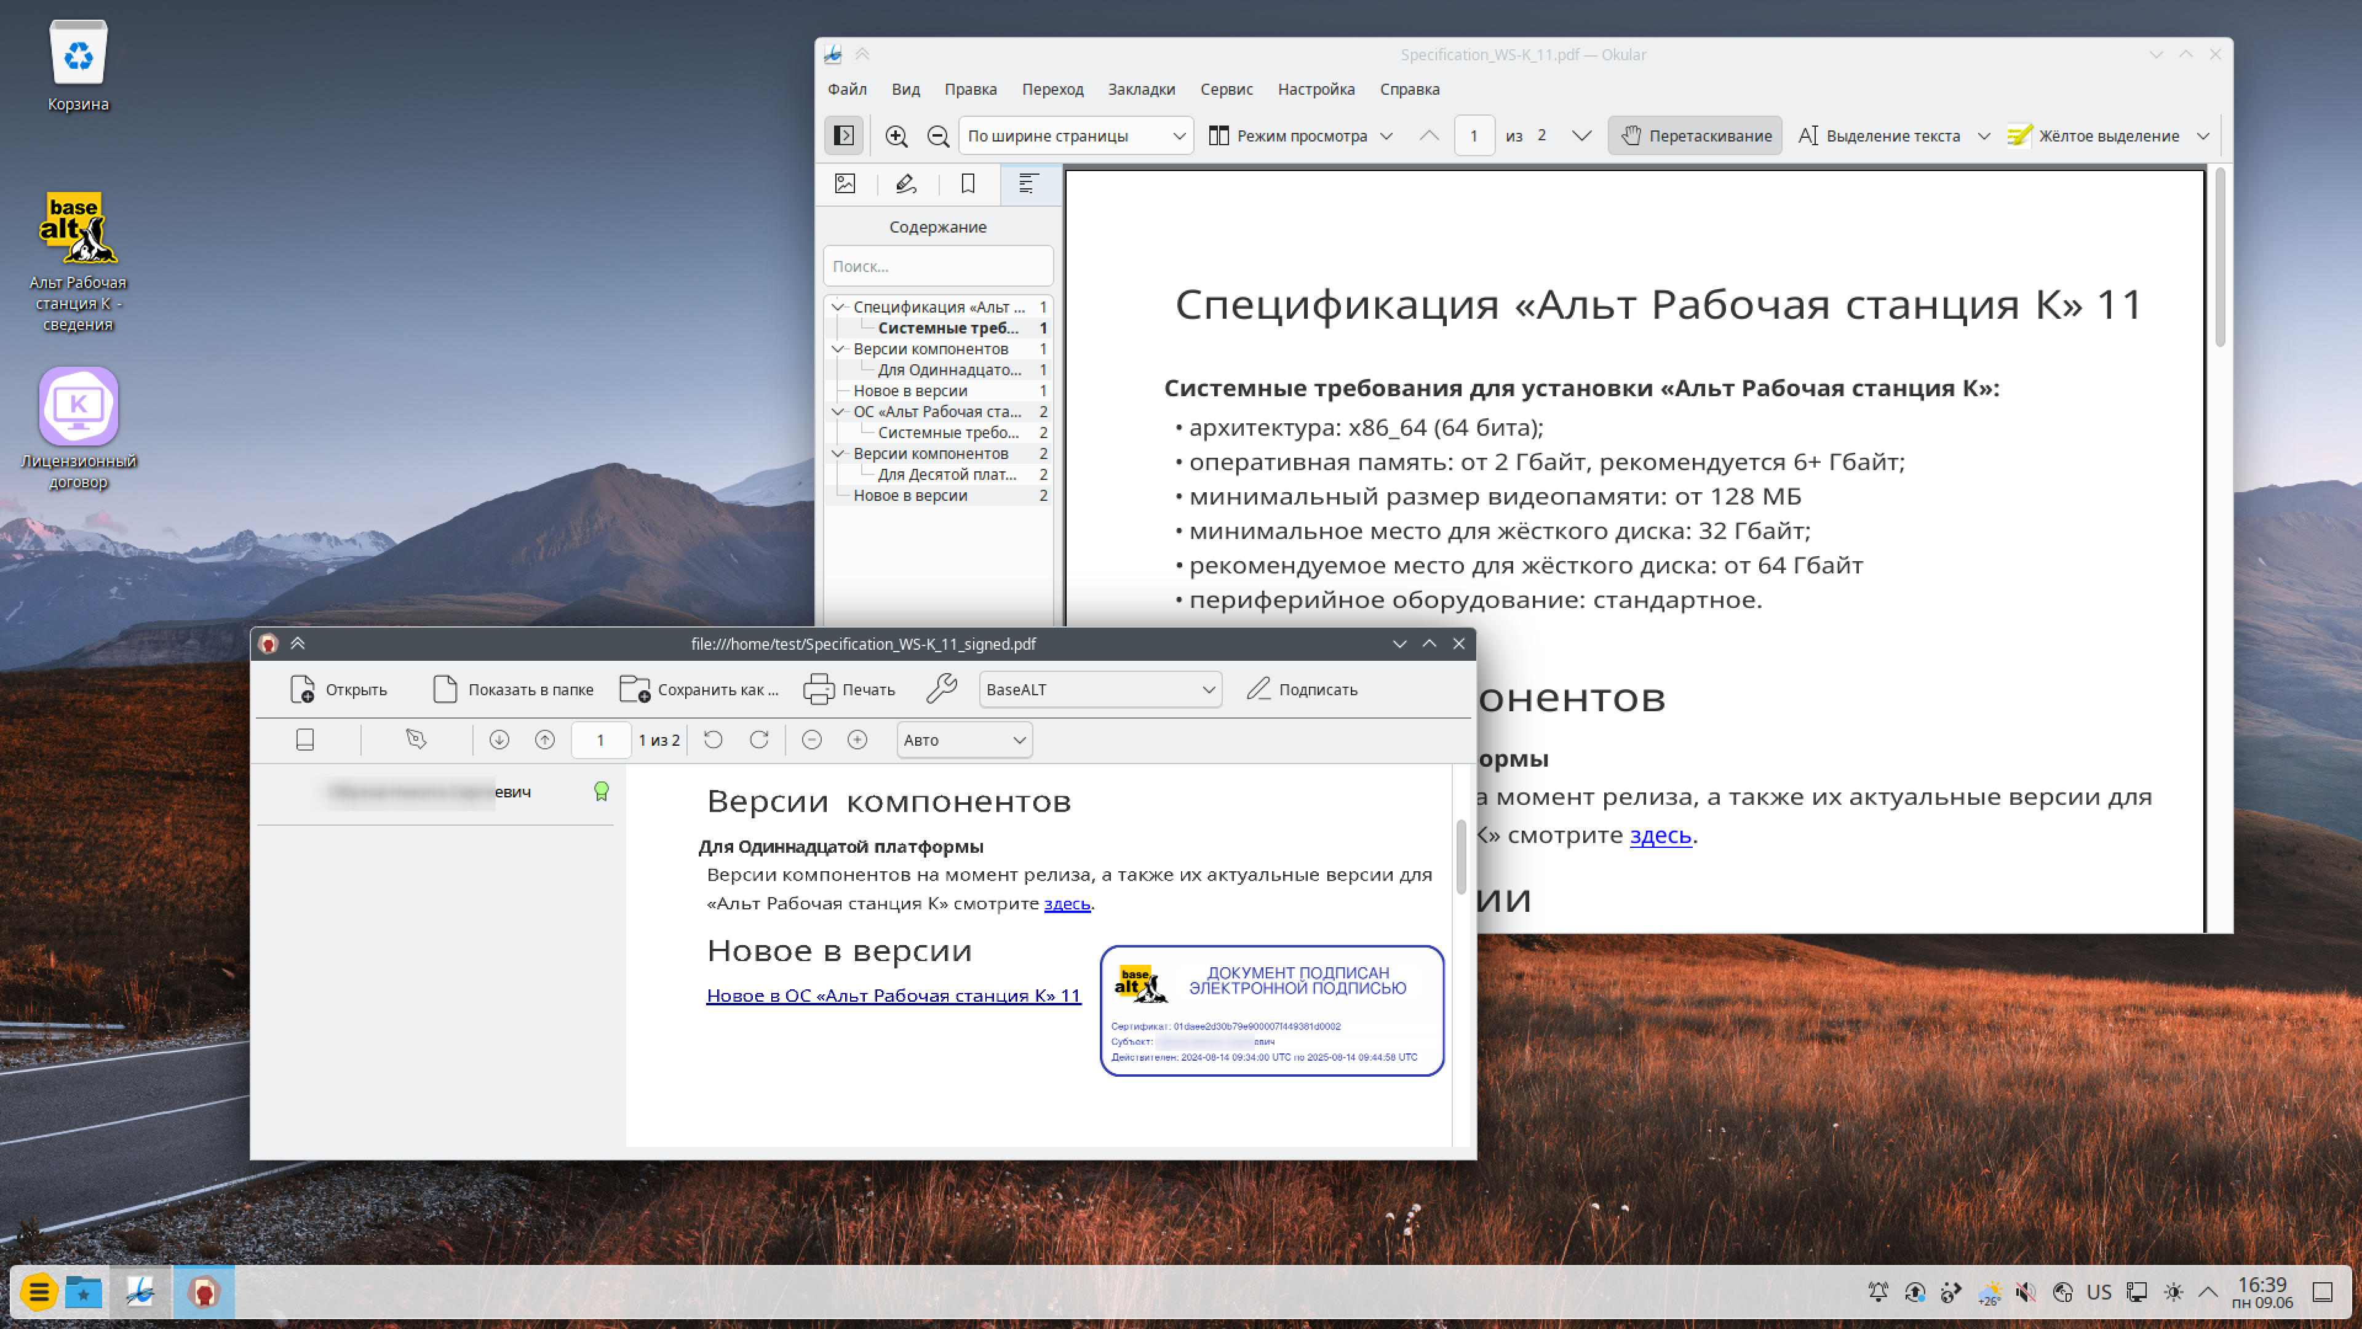Open 'Справка' menu in Okular
The height and width of the screenshot is (1329, 2362).
click(x=1409, y=89)
